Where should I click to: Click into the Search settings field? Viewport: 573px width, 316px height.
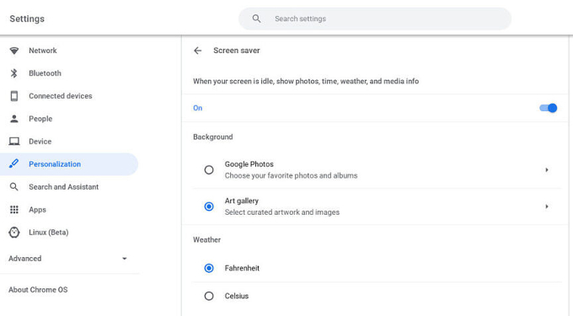pyautogui.click(x=375, y=19)
